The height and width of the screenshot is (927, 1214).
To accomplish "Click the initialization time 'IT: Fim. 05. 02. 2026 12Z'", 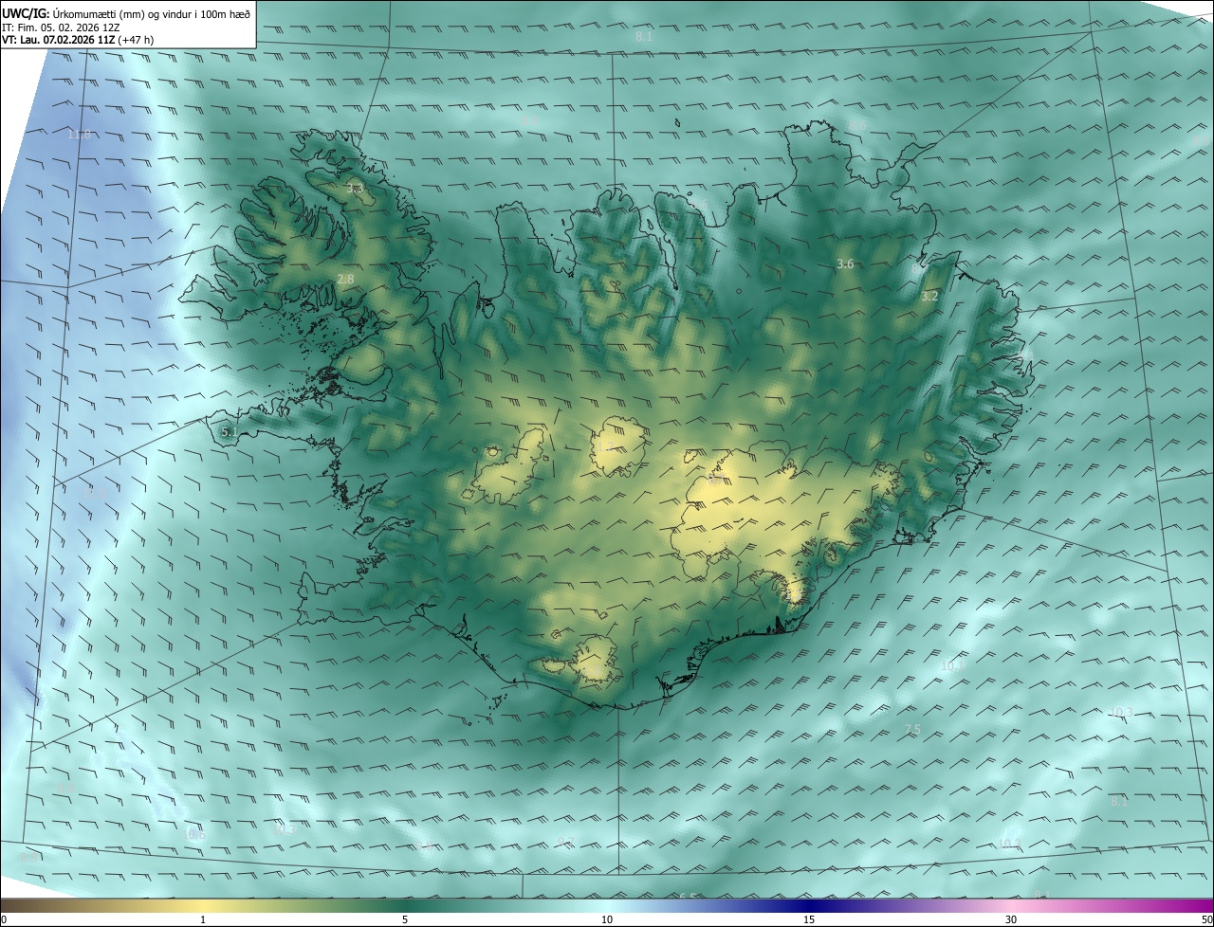I will tap(62, 27).
